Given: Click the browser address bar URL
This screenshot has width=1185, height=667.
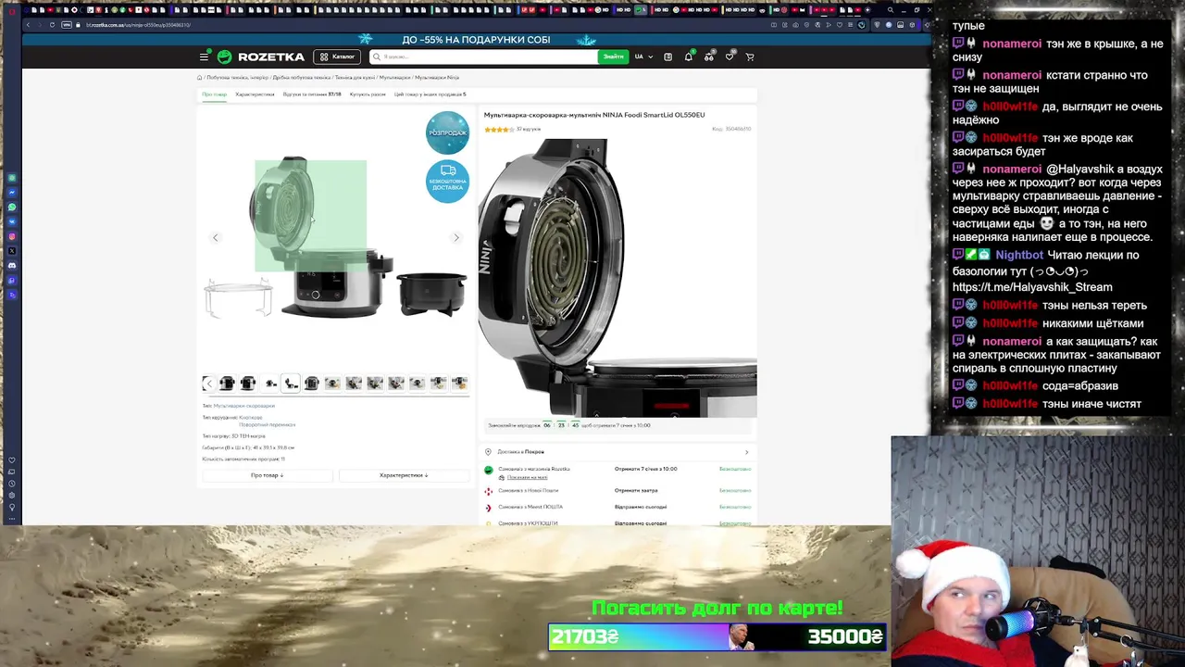Looking at the screenshot, I should (x=139, y=25).
